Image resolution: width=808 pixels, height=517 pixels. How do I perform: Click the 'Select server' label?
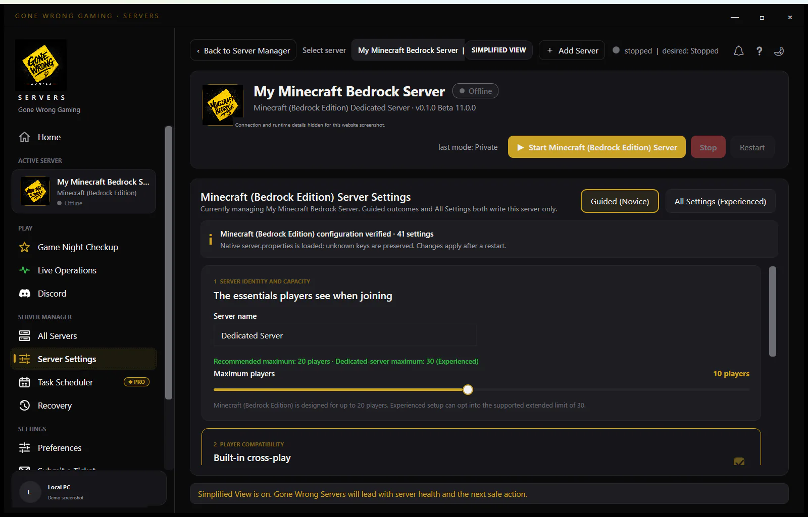pos(324,50)
